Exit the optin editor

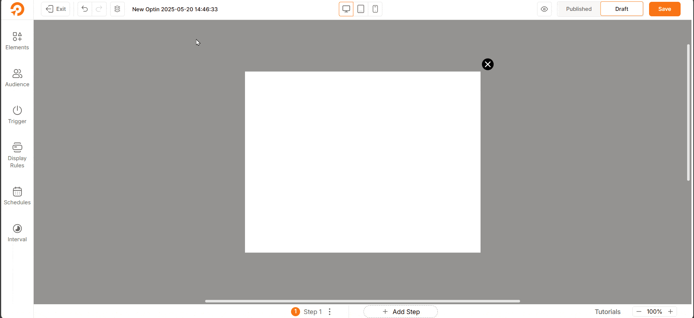(x=55, y=9)
